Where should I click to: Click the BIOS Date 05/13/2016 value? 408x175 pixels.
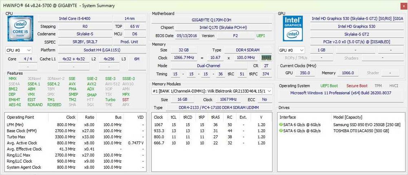187,35
